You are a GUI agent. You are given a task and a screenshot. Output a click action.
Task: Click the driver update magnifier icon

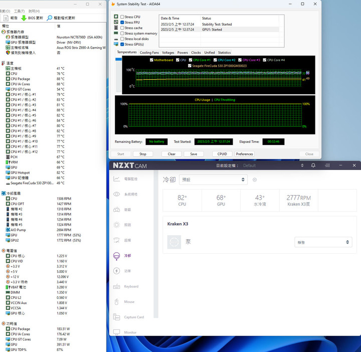tap(49, 18)
